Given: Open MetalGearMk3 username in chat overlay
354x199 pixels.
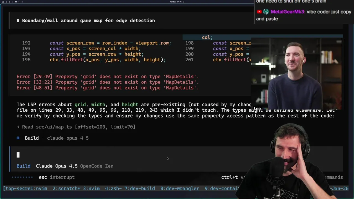Looking at the screenshot, I should (287, 12).
